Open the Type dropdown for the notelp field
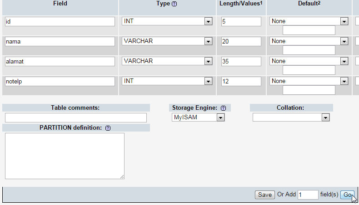 point(167,81)
